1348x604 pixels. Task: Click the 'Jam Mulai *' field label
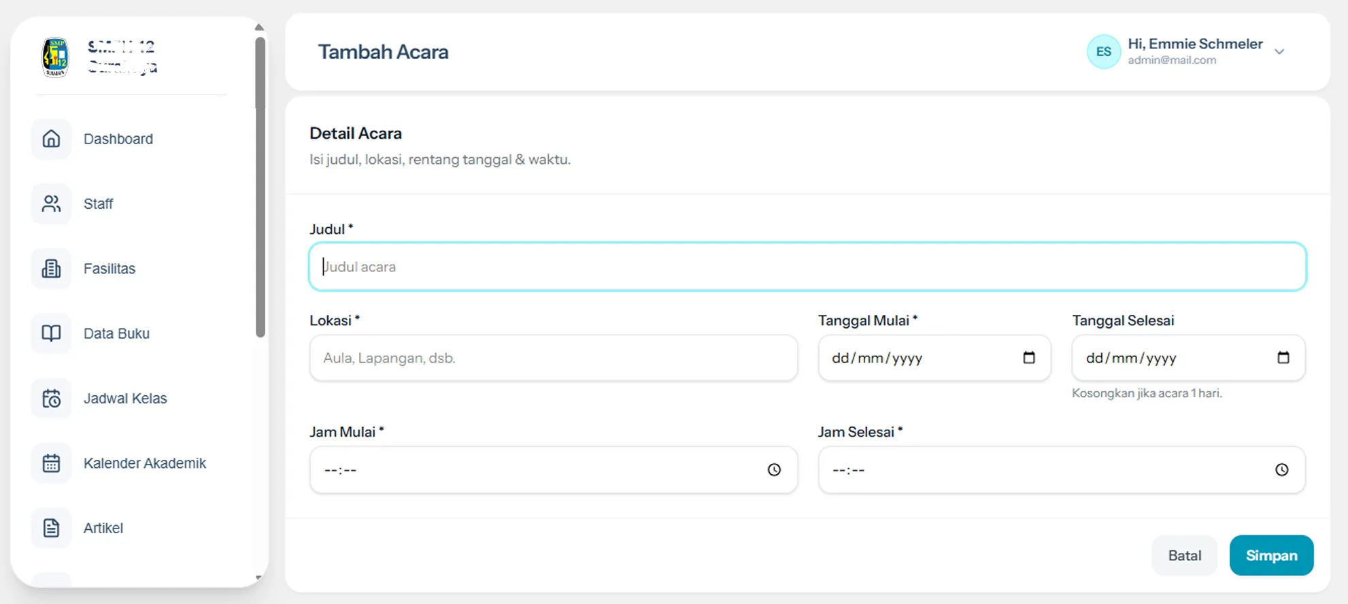point(347,432)
